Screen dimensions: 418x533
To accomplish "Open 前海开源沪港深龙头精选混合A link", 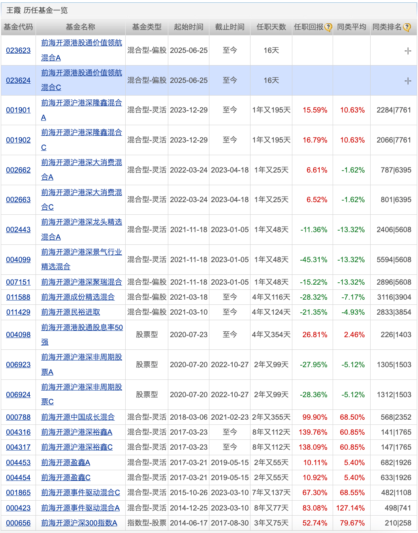I will coord(81,229).
